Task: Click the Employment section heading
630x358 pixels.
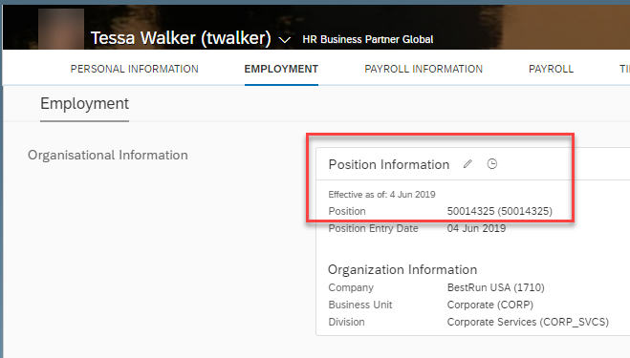Action: tap(84, 103)
